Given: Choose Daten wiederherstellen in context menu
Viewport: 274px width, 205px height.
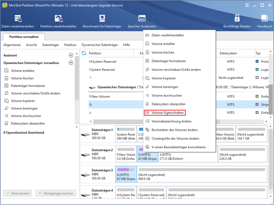Looking at the screenshot, I should coord(179,35).
